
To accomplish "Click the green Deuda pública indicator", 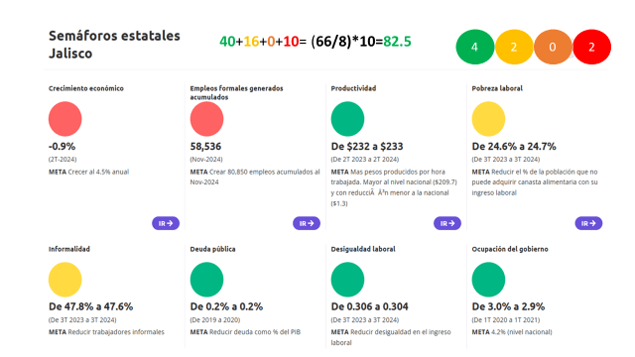I will [206, 280].
